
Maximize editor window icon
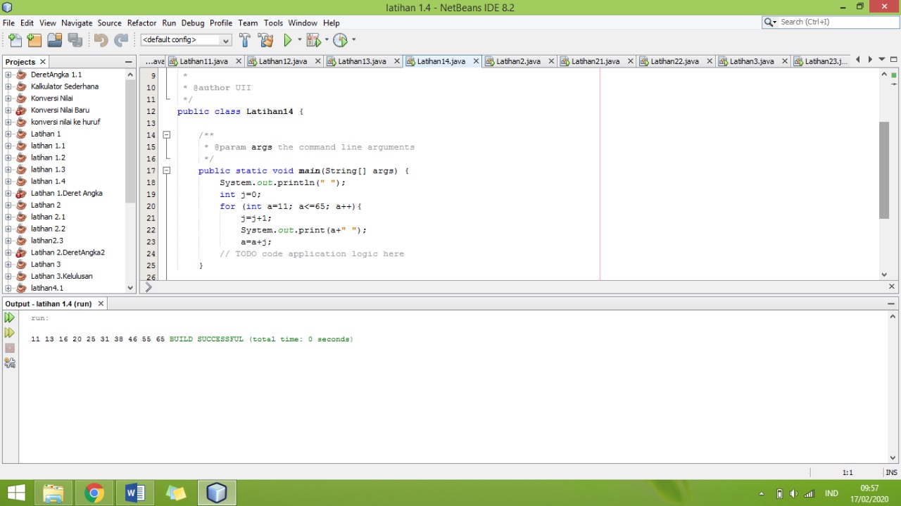pos(894,60)
